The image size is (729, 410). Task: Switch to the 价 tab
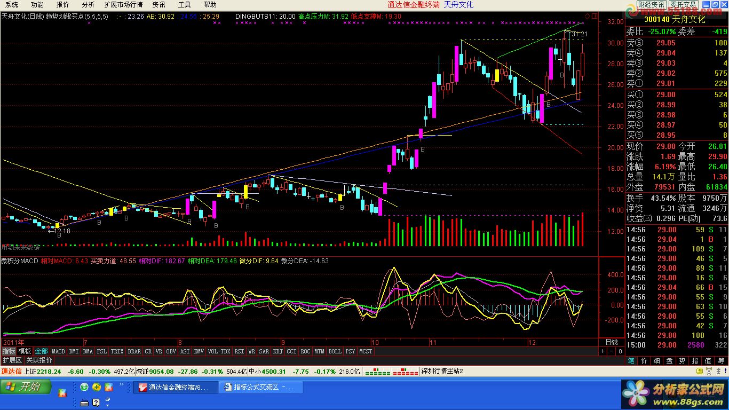pos(645,361)
